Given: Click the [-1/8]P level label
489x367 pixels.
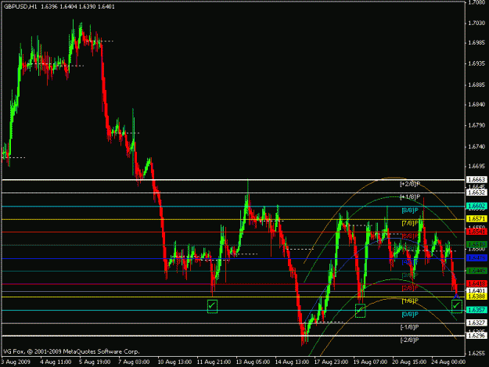Looking at the screenshot, I should point(410,327).
